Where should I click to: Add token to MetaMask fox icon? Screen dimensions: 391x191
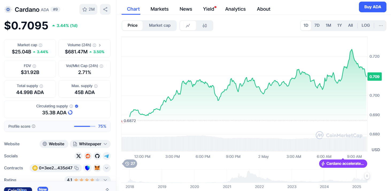click(97, 168)
